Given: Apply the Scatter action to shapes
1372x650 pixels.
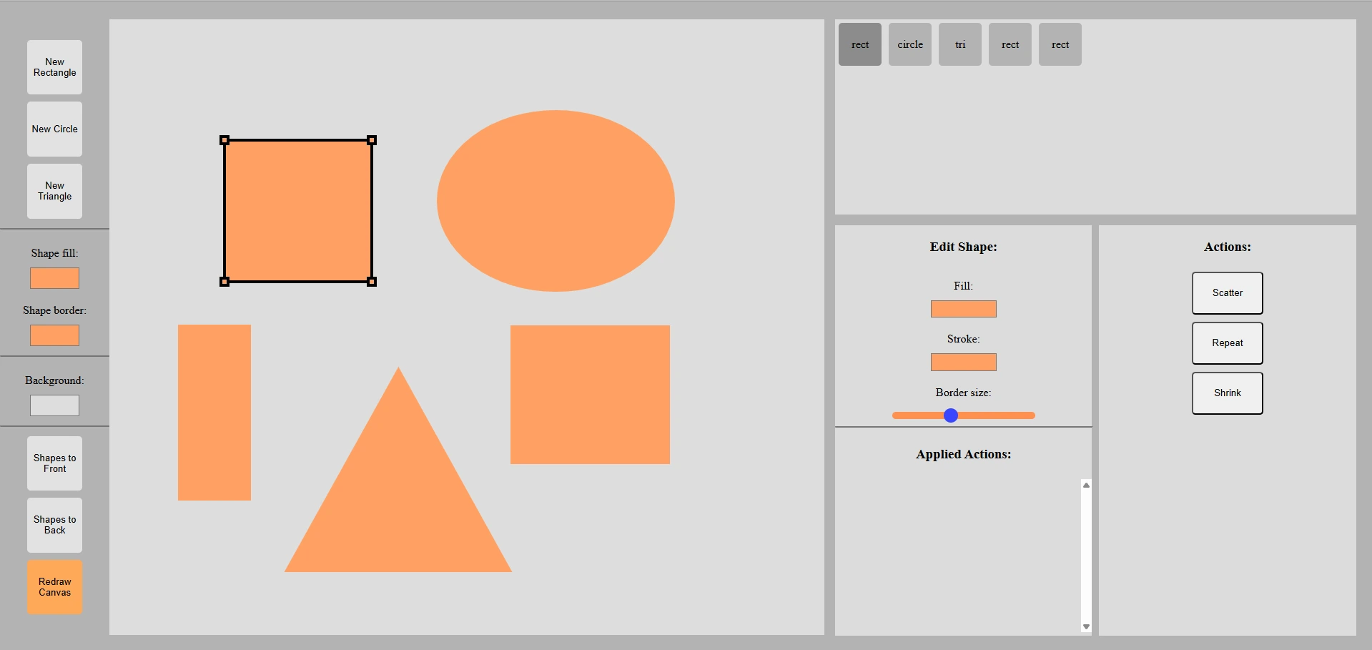Looking at the screenshot, I should [1227, 292].
